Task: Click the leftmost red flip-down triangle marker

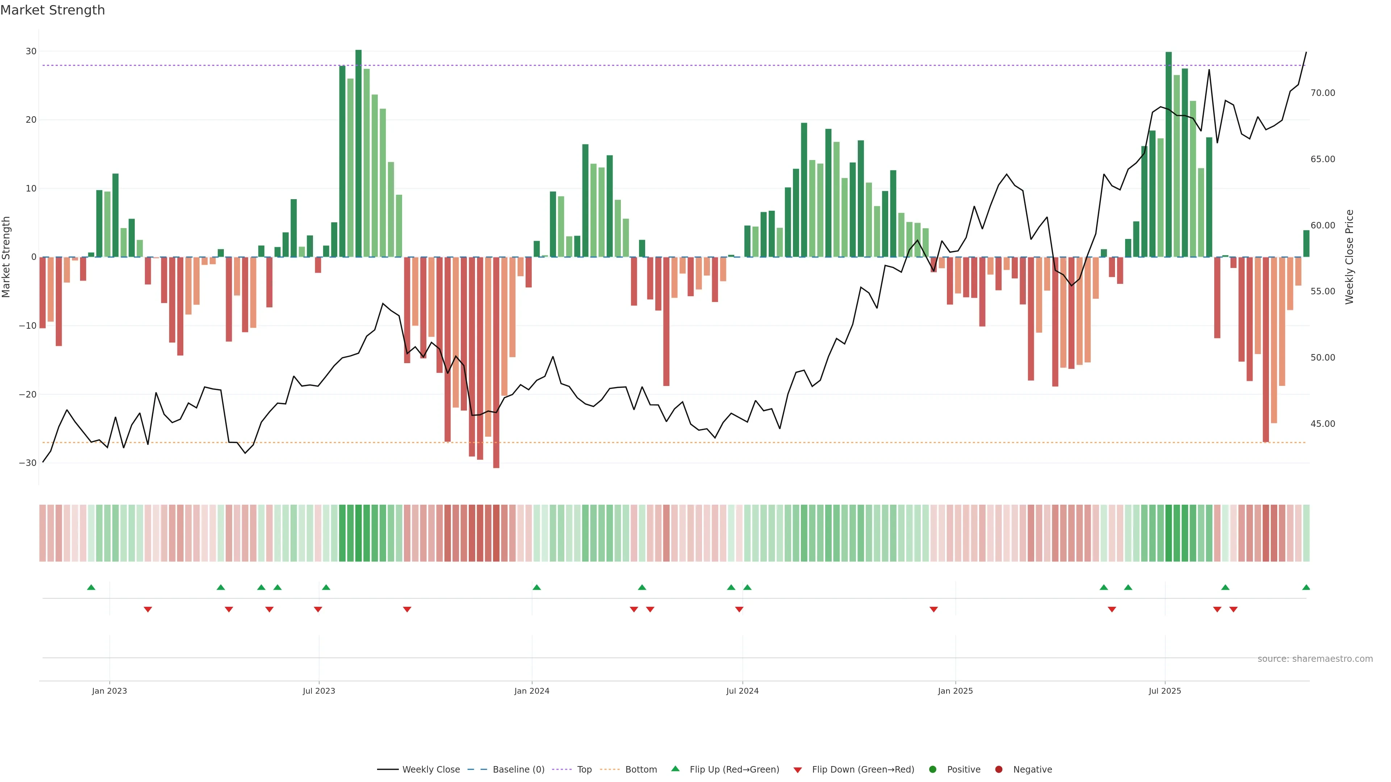Action: tap(148, 609)
